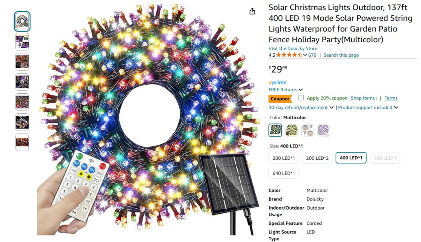Select the last product thumbnail image
The image size is (421, 242).
coord(22,142)
